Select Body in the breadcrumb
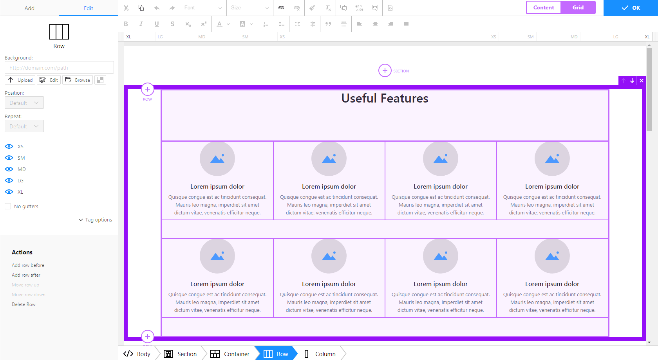The width and height of the screenshot is (658, 360). pyautogui.click(x=137, y=354)
